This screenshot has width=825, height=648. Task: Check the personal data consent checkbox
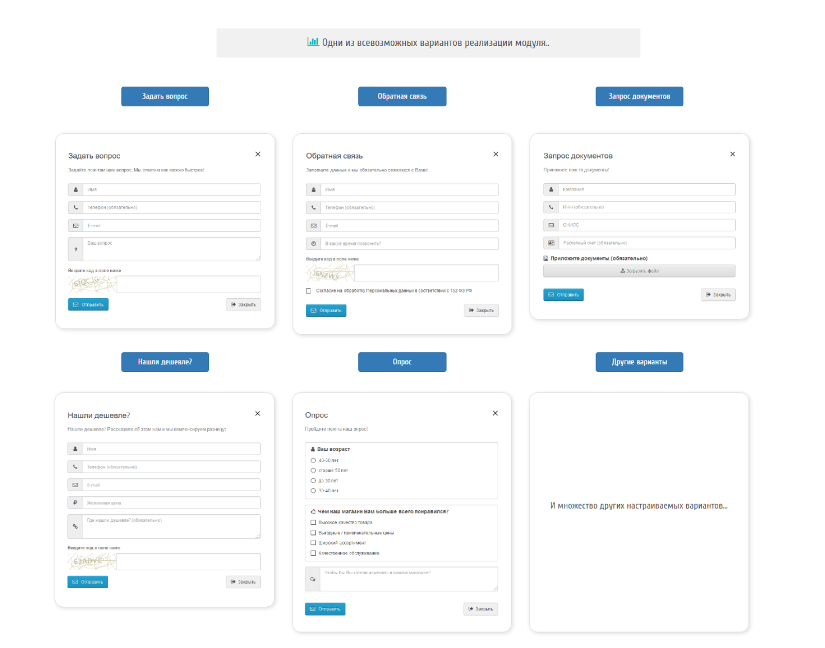(308, 291)
